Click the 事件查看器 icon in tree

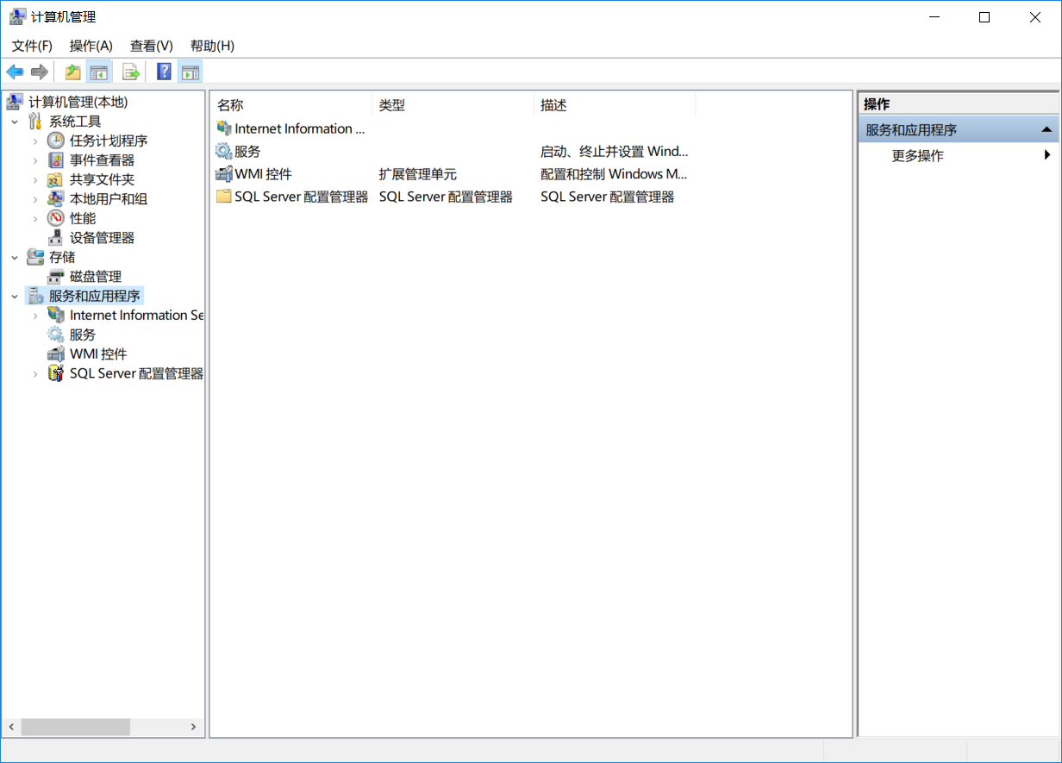coord(56,160)
